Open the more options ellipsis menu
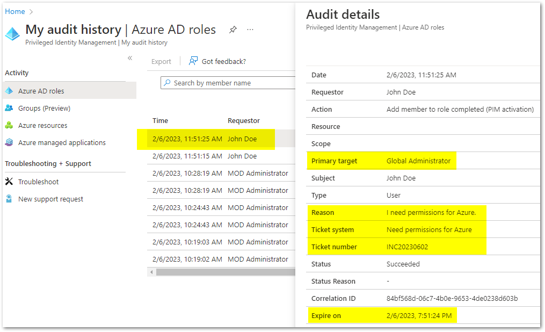Viewport: 545px width, 332px height. [x=250, y=30]
